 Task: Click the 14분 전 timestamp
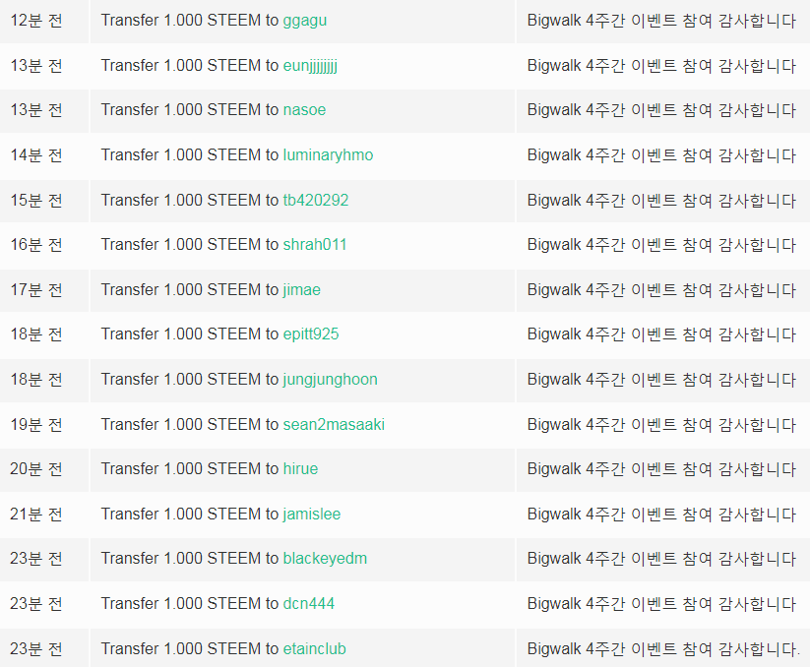pyautogui.click(x=36, y=155)
